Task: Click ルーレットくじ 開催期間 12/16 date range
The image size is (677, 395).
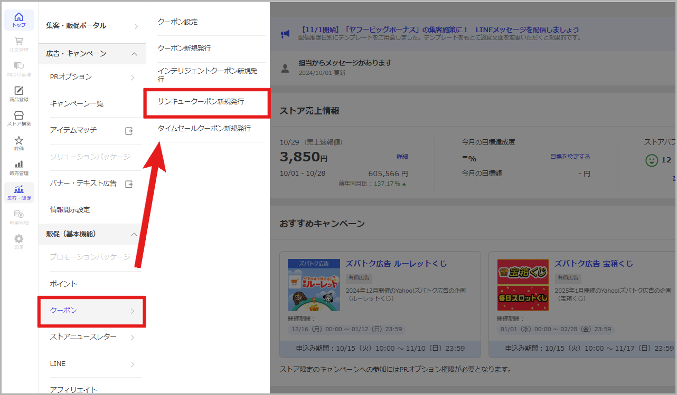Action: (347, 329)
